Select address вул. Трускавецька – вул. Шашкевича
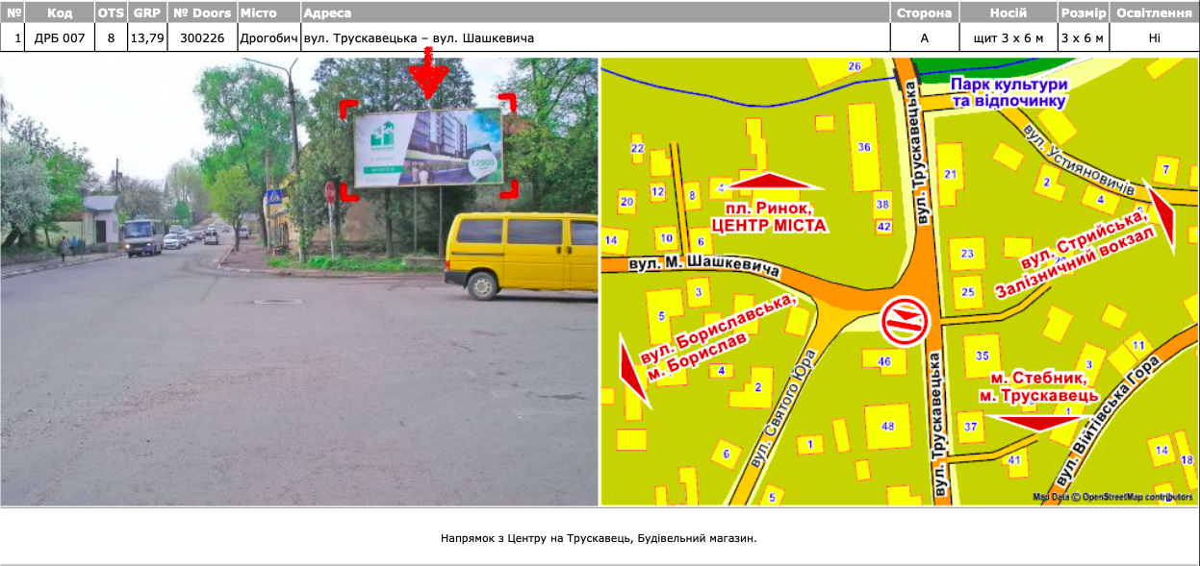 coord(419,38)
